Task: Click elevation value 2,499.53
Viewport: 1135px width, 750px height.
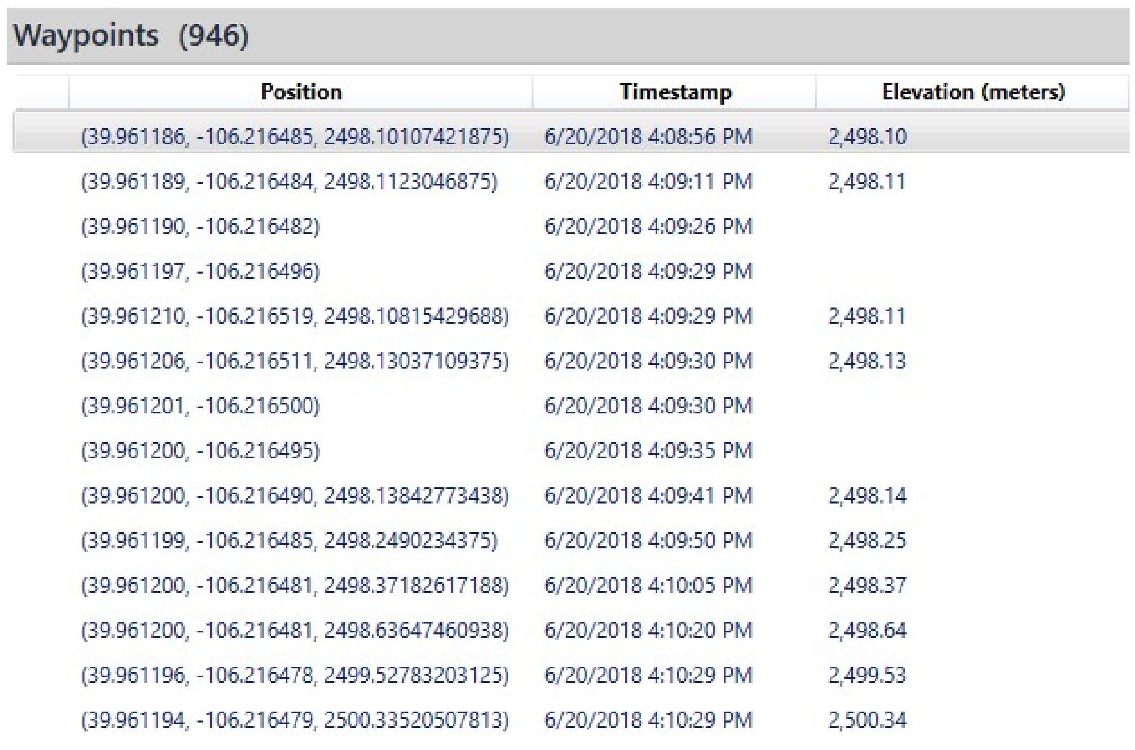Action: (867, 675)
